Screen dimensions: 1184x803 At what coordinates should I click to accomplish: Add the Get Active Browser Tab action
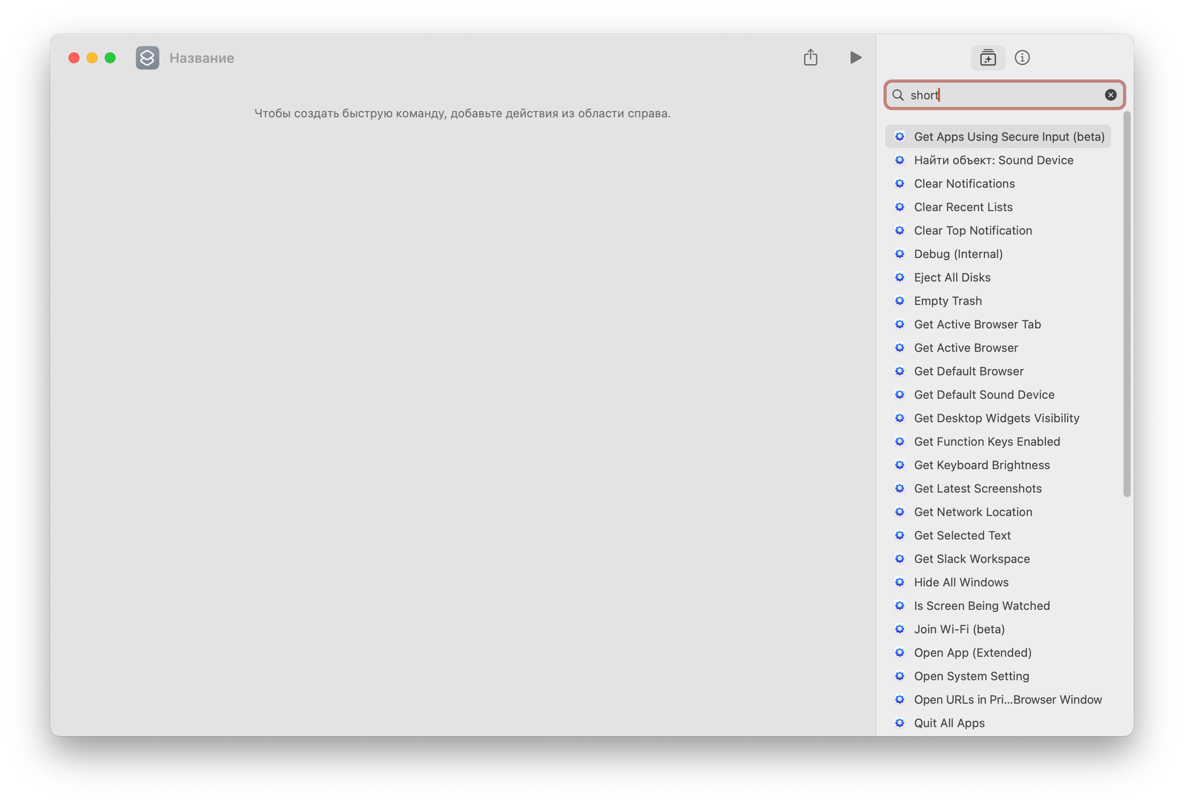(977, 324)
